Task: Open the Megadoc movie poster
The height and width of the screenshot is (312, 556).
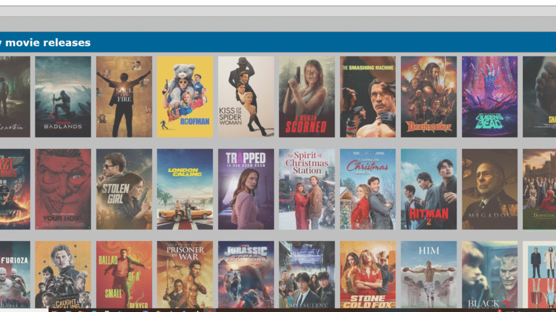Action: tap(489, 189)
